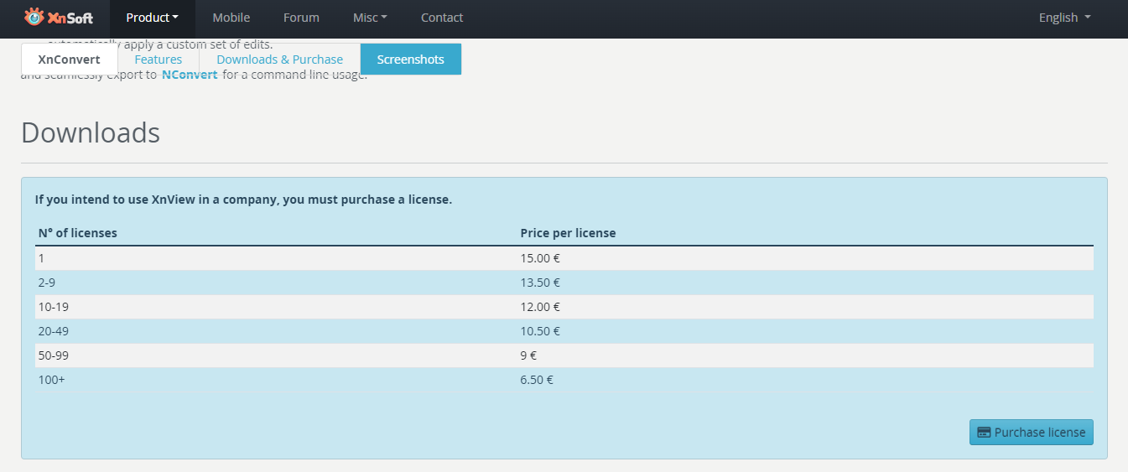Follow the NConvert link
Image resolution: width=1128 pixels, height=472 pixels.
click(190, 75)
